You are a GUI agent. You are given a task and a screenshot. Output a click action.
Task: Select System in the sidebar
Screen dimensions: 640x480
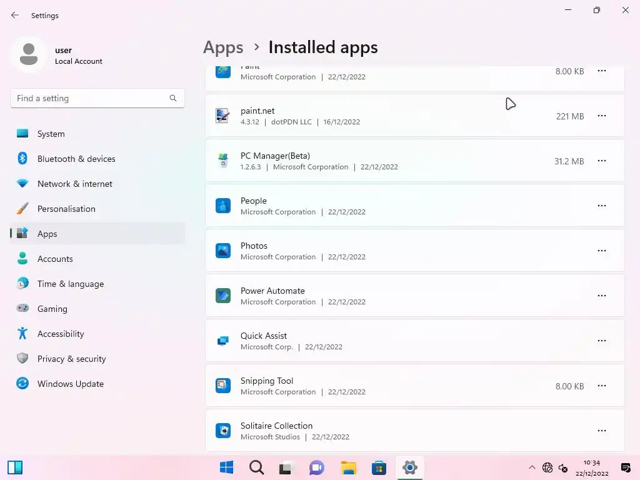(x=97, y=134)
